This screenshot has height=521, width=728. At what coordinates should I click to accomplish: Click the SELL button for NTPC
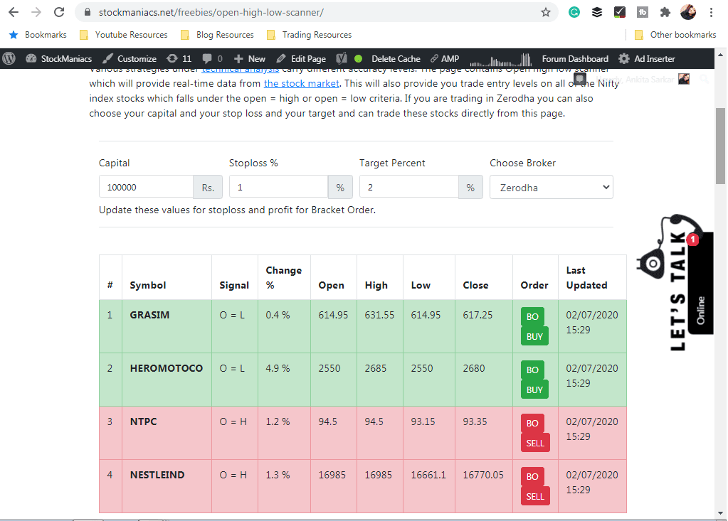pyautogui.click(x=535, y=443)
